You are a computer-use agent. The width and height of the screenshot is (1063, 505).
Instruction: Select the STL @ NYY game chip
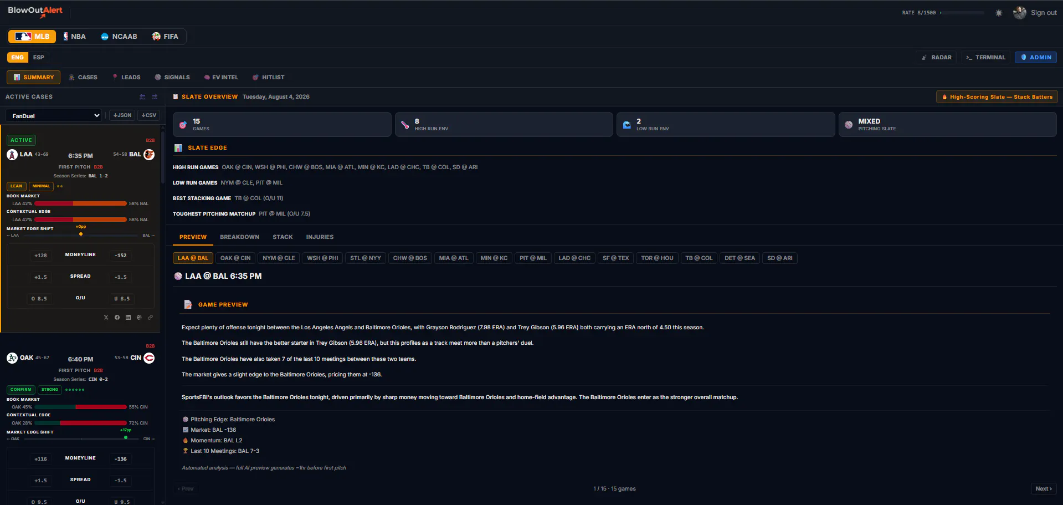coord(366,258)
